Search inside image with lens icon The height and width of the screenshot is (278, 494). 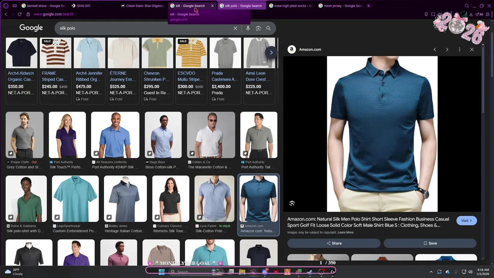(292, 203)
